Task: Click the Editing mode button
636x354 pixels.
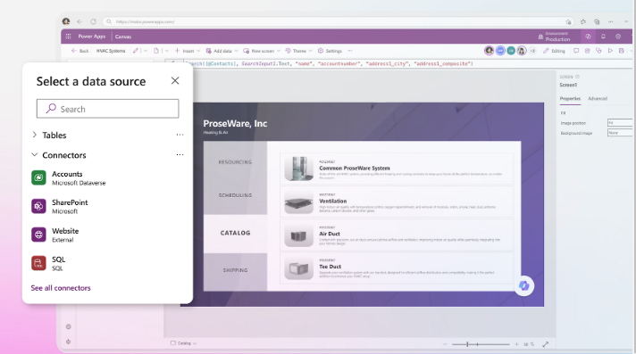Action: [554, 51]
